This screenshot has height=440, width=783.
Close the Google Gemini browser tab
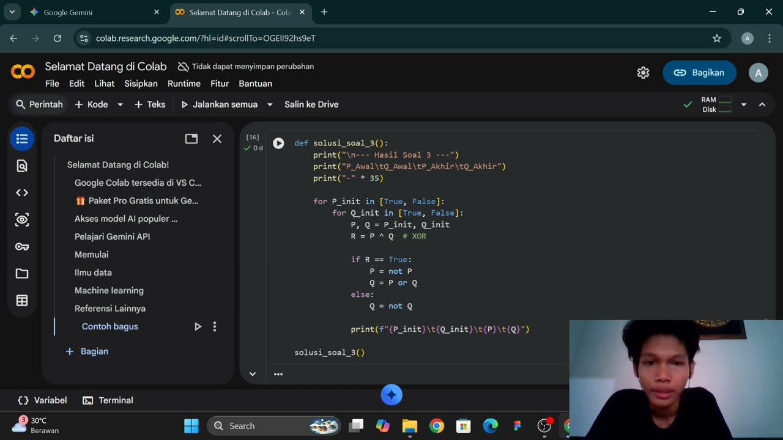157,12
